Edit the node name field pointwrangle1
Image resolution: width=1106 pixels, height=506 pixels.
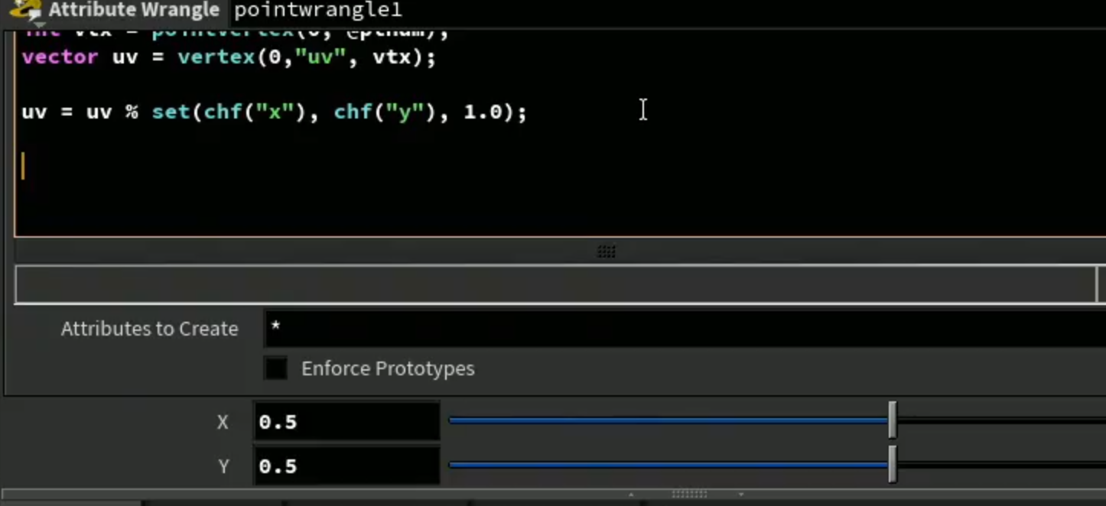tap(317, 10)
